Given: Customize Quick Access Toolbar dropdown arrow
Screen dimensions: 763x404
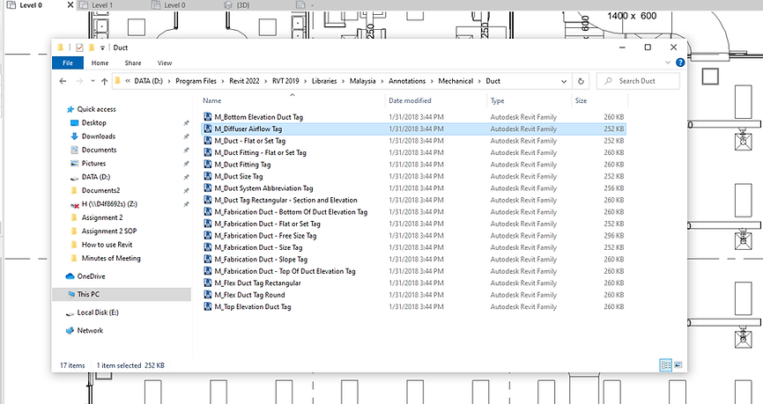Looking at the screenshot, I should [x=102, y=48].
